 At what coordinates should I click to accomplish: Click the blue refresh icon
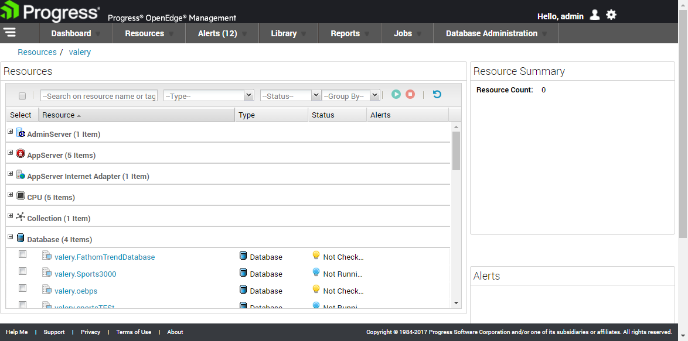point(437,94)
